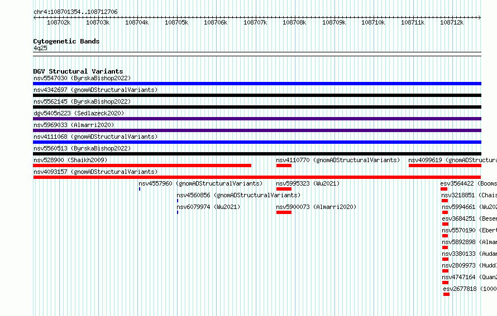Open nsv4111068 (gnomADStructuralVariants) label

[x=95, y=137]
